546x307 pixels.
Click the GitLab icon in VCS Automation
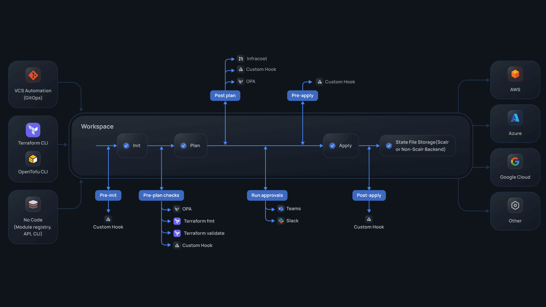33,75
